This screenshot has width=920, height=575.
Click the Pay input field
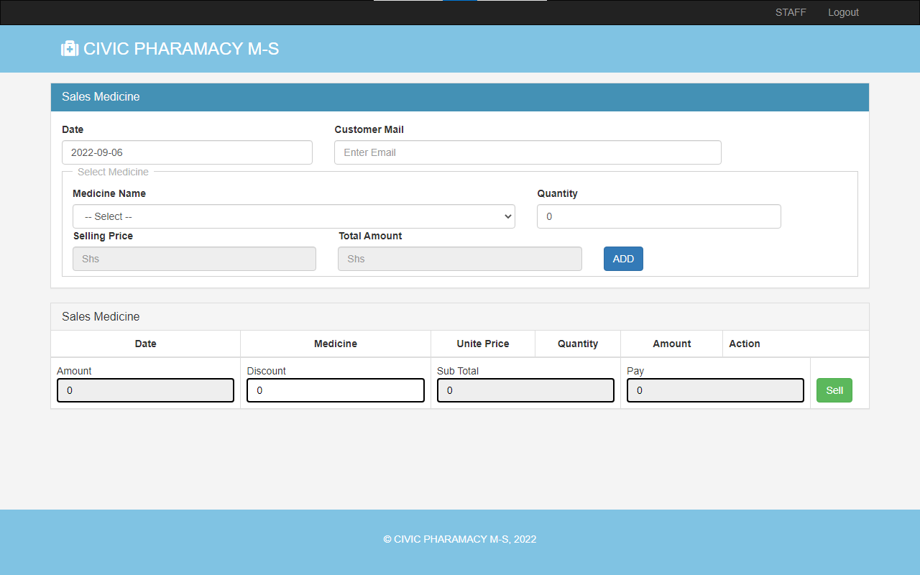tap(715, 390)
